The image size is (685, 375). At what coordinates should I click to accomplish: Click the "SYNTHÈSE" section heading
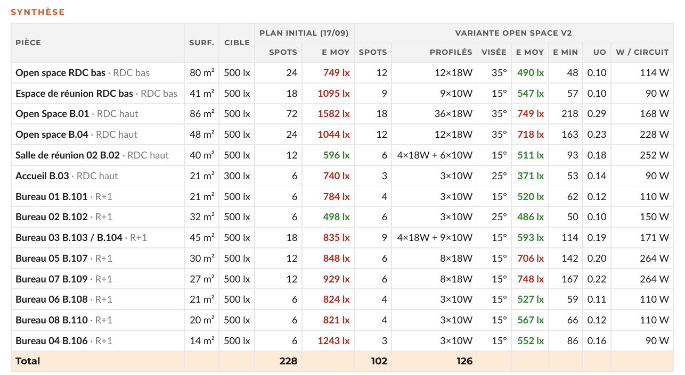coord(38,12)
